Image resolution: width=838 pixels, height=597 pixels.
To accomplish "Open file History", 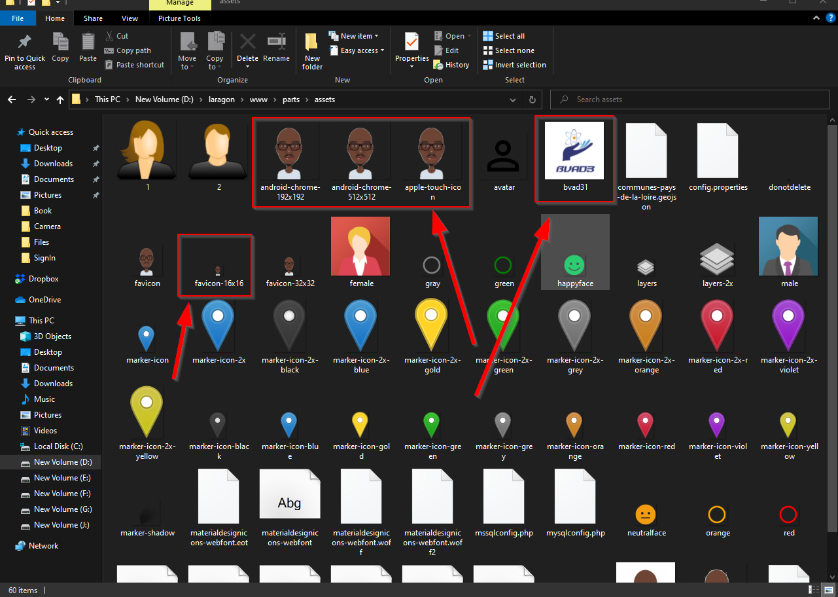I will click(451, 65).
